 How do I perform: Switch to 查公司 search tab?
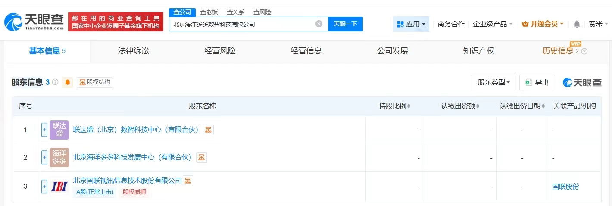(x=182, y=12)
